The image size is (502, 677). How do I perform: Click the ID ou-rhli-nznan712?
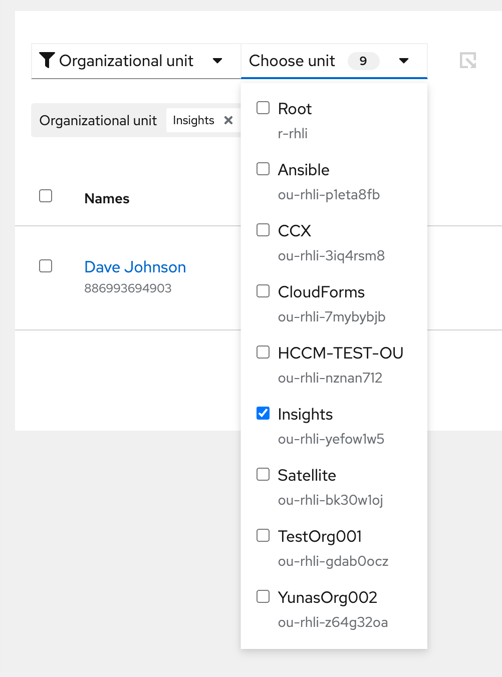[330, 378]
